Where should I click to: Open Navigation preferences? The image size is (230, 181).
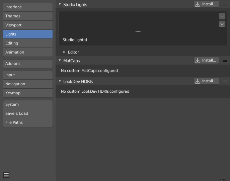[28, 84]
